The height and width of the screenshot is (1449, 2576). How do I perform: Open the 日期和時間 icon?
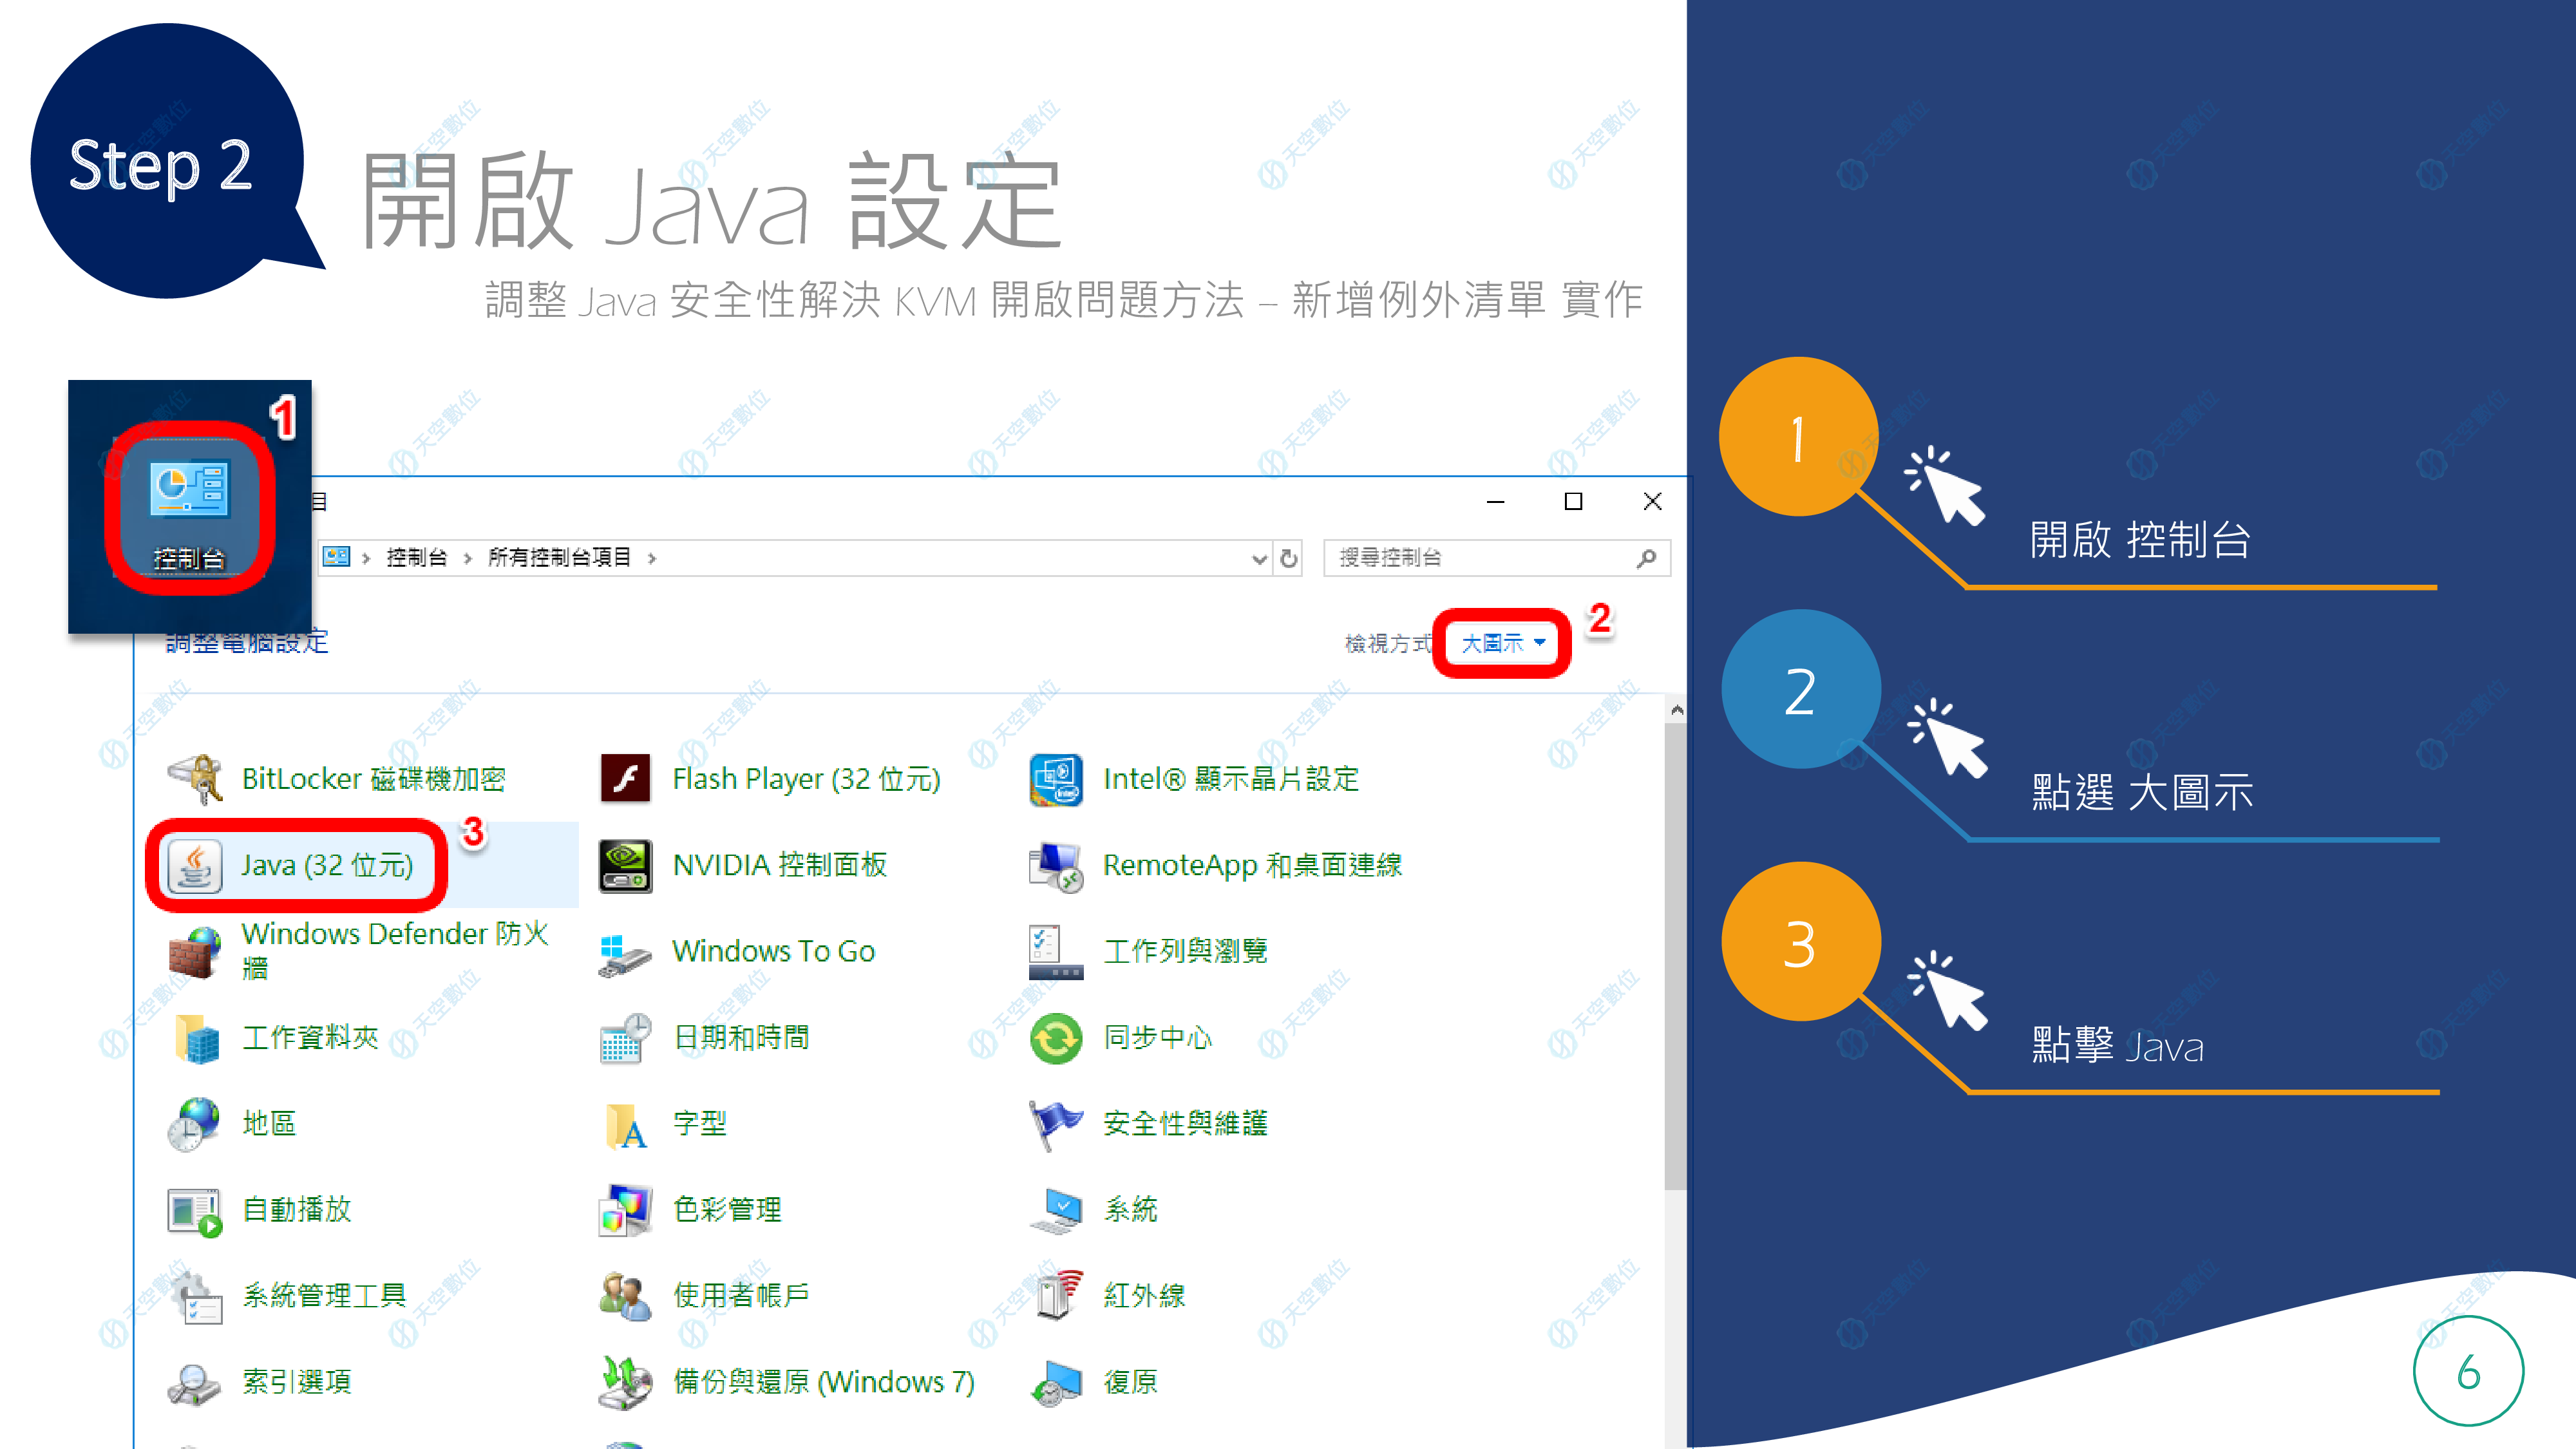click(x=626, y=1037)
